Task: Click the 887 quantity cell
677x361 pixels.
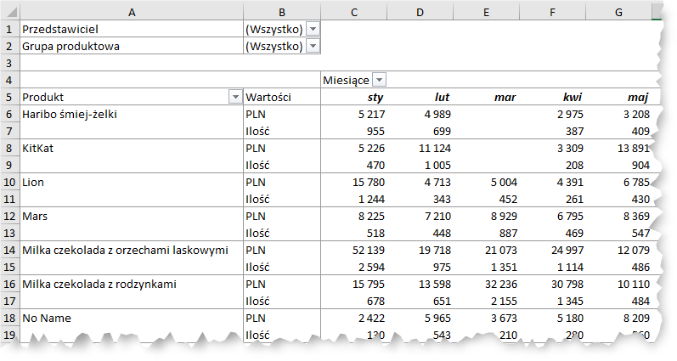Action: 486,233
